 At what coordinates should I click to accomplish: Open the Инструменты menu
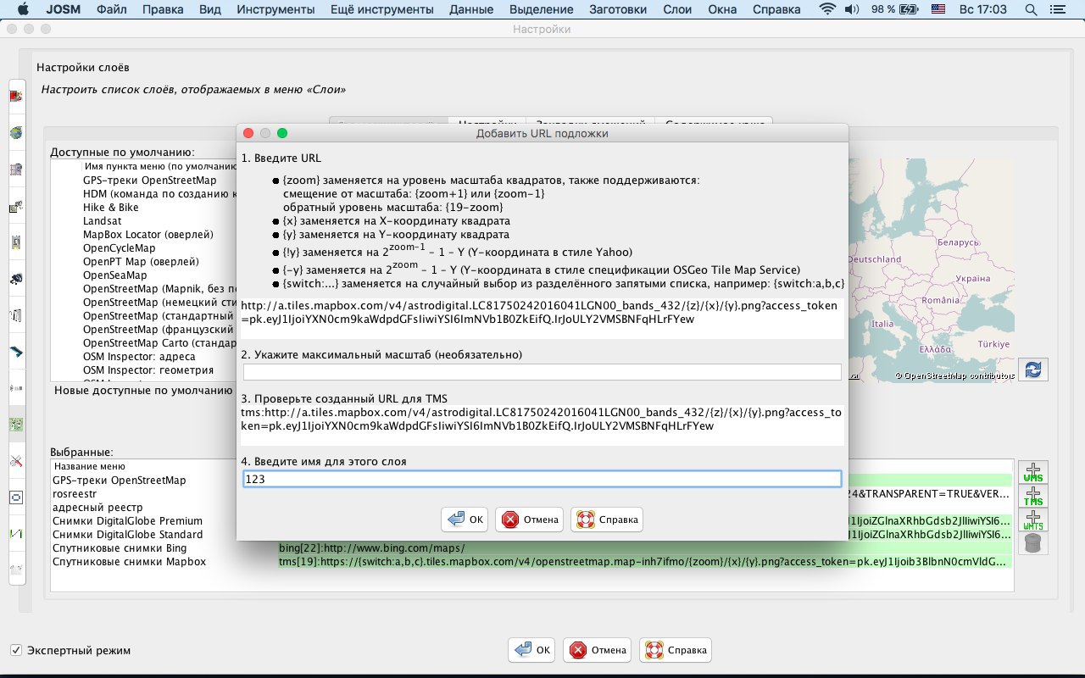click(276, 9)
